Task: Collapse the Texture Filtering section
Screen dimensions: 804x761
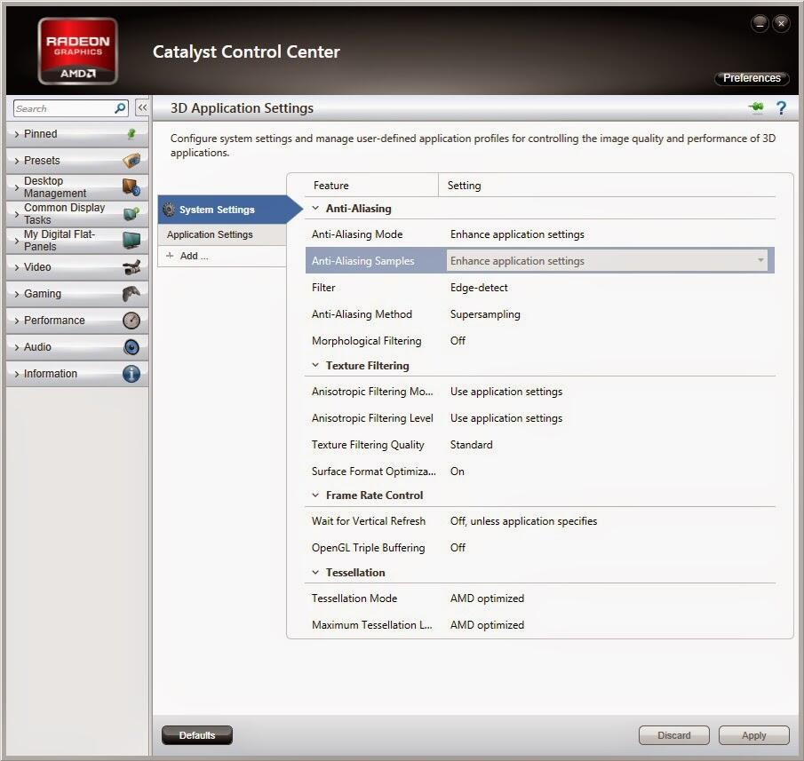Action: [315, 366]
